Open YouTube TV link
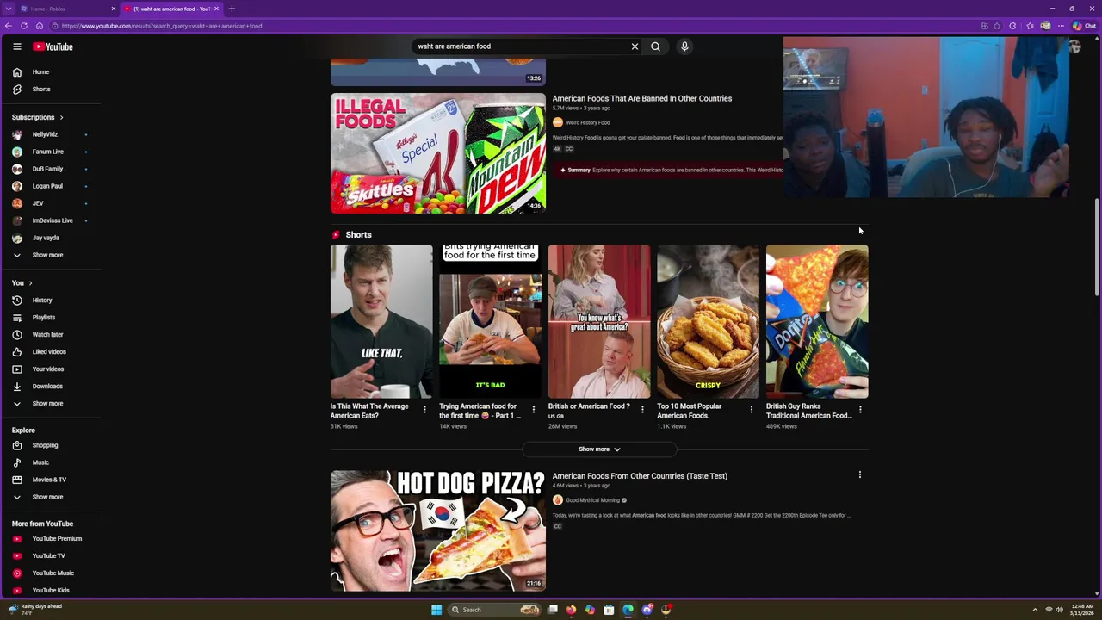 coord(50,556)
